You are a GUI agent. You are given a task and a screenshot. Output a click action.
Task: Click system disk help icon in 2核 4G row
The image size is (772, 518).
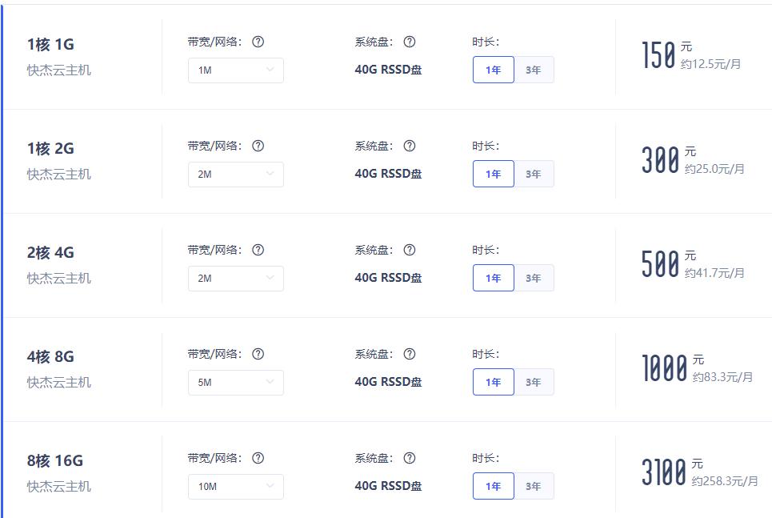[x=409, y=250]
